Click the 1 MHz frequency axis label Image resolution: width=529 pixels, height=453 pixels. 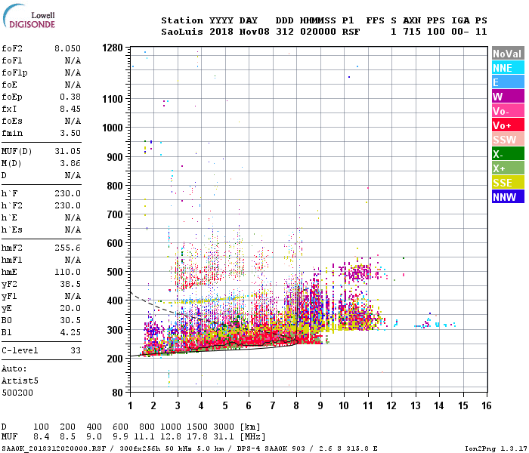(130, 405)
